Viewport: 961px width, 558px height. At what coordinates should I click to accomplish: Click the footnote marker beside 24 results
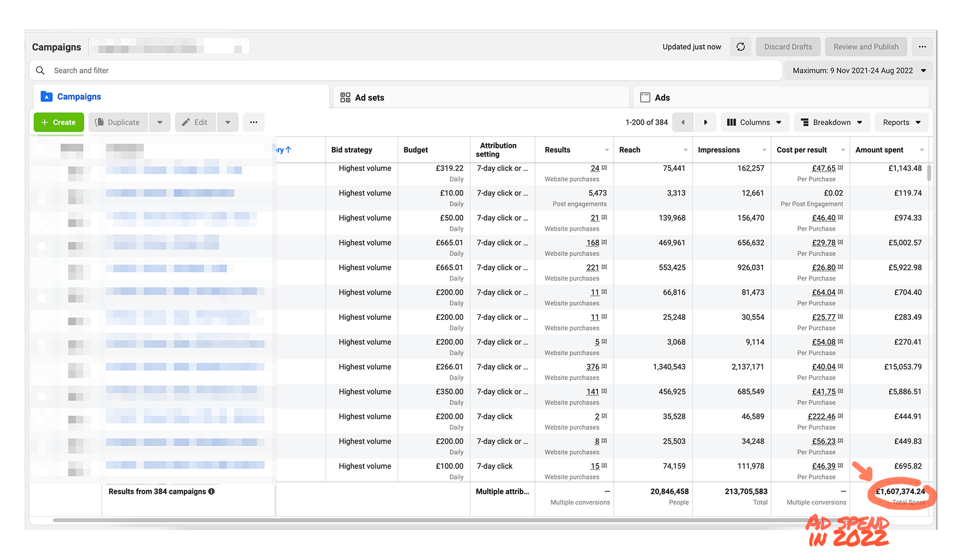coord(604,168)
